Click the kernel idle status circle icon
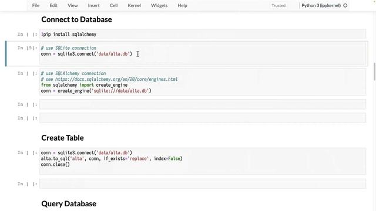Screen dimensions: 376x211 [345, 5]
